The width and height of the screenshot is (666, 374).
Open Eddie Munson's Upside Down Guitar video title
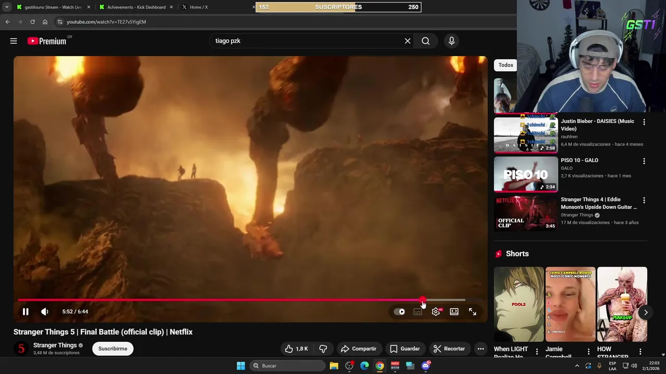[x=598, y=203]
